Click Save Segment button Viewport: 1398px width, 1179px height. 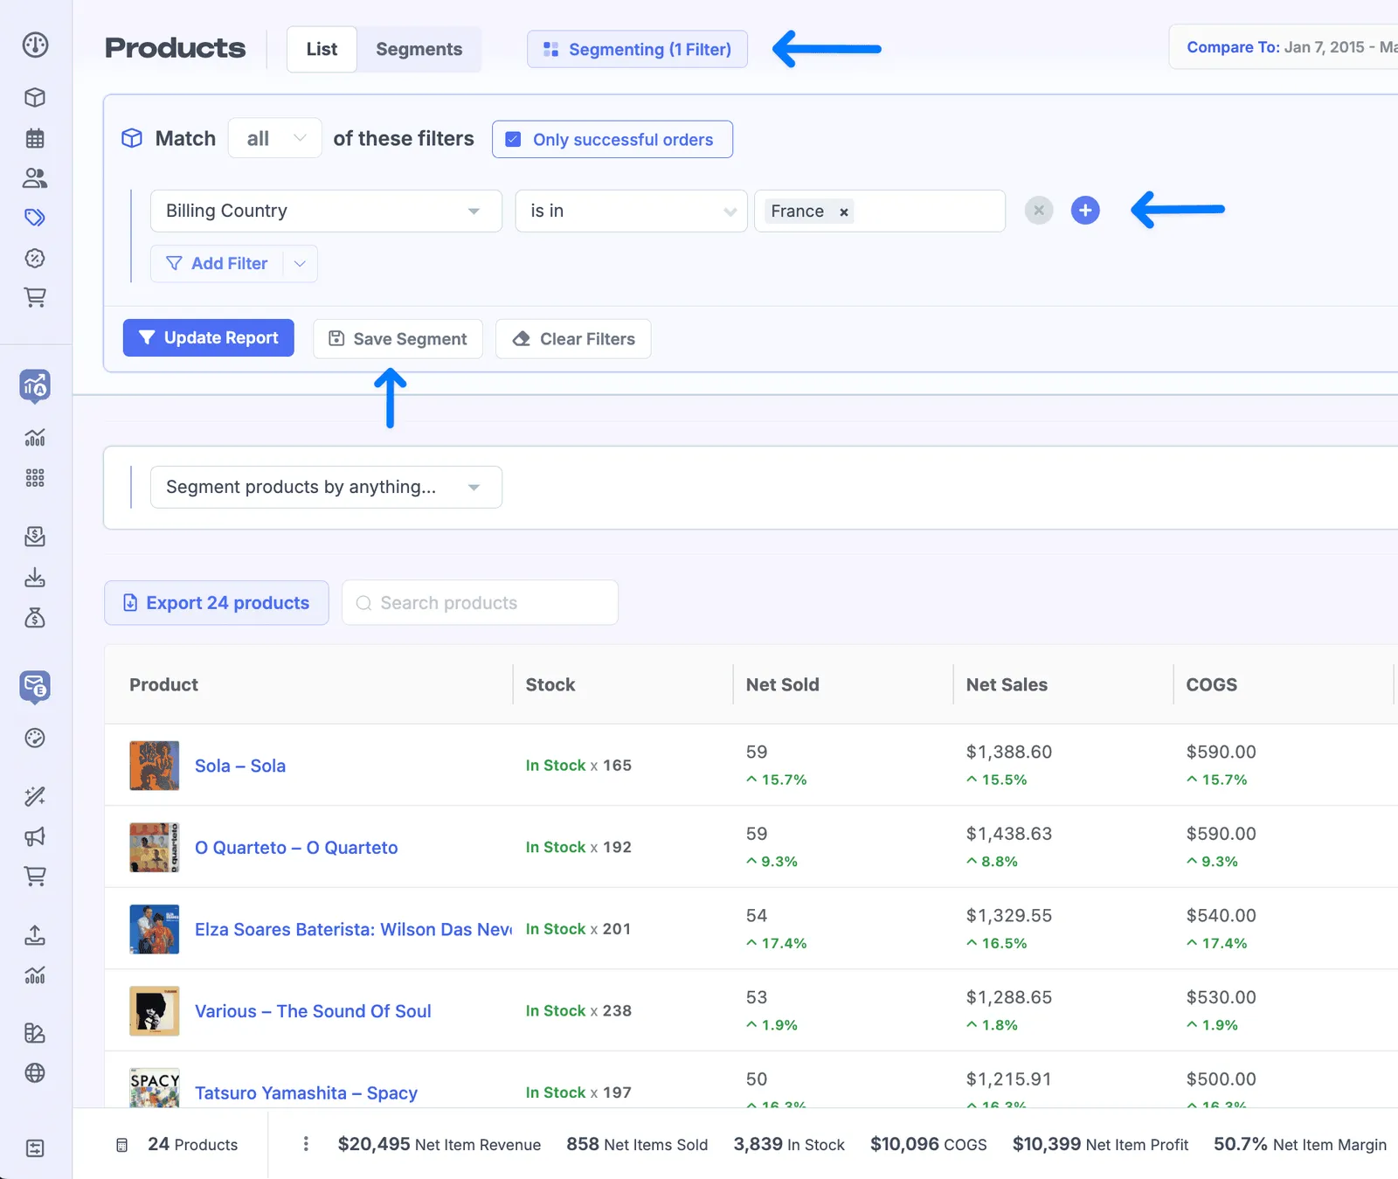coord(398,339)
